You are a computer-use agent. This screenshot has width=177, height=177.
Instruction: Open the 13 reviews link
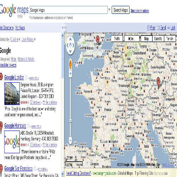click(35, 145)
